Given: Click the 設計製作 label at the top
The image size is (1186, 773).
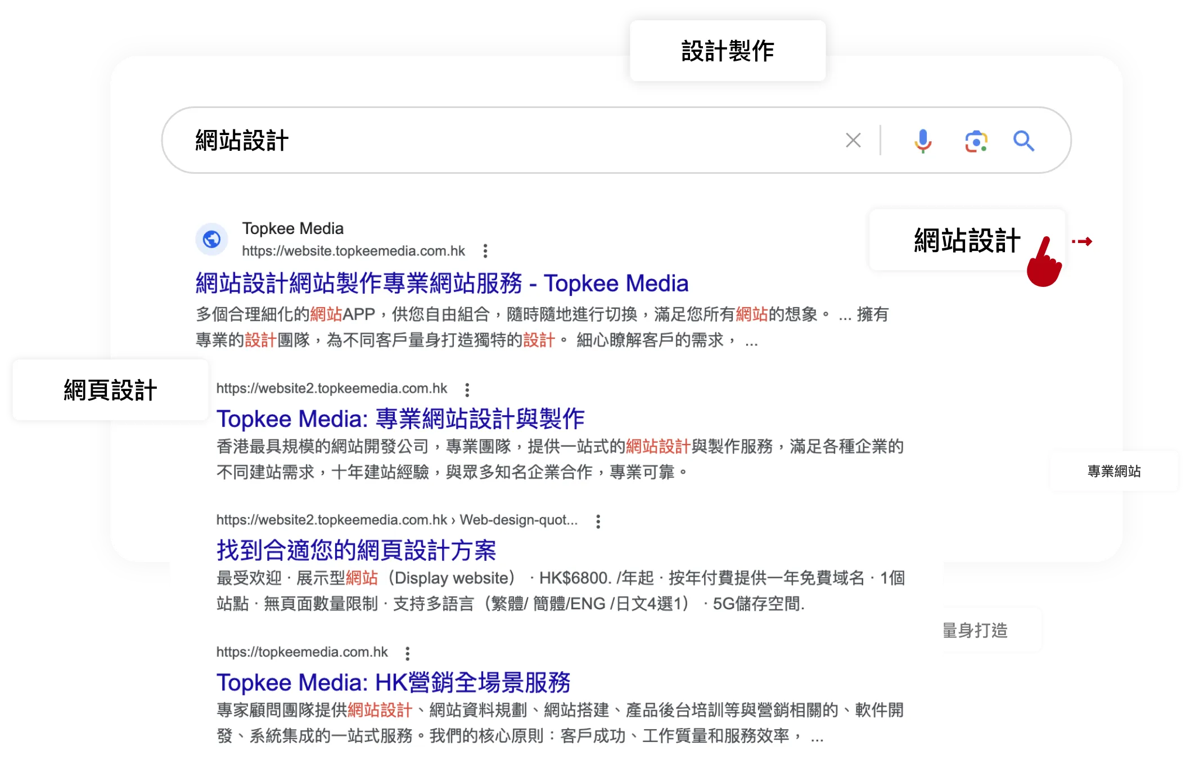Looking at the screenshot, I should [727, 50].
